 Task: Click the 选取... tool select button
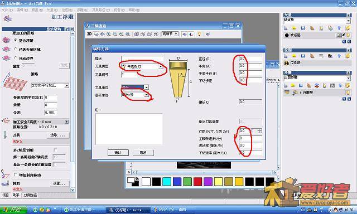click(x=58, y=135)
